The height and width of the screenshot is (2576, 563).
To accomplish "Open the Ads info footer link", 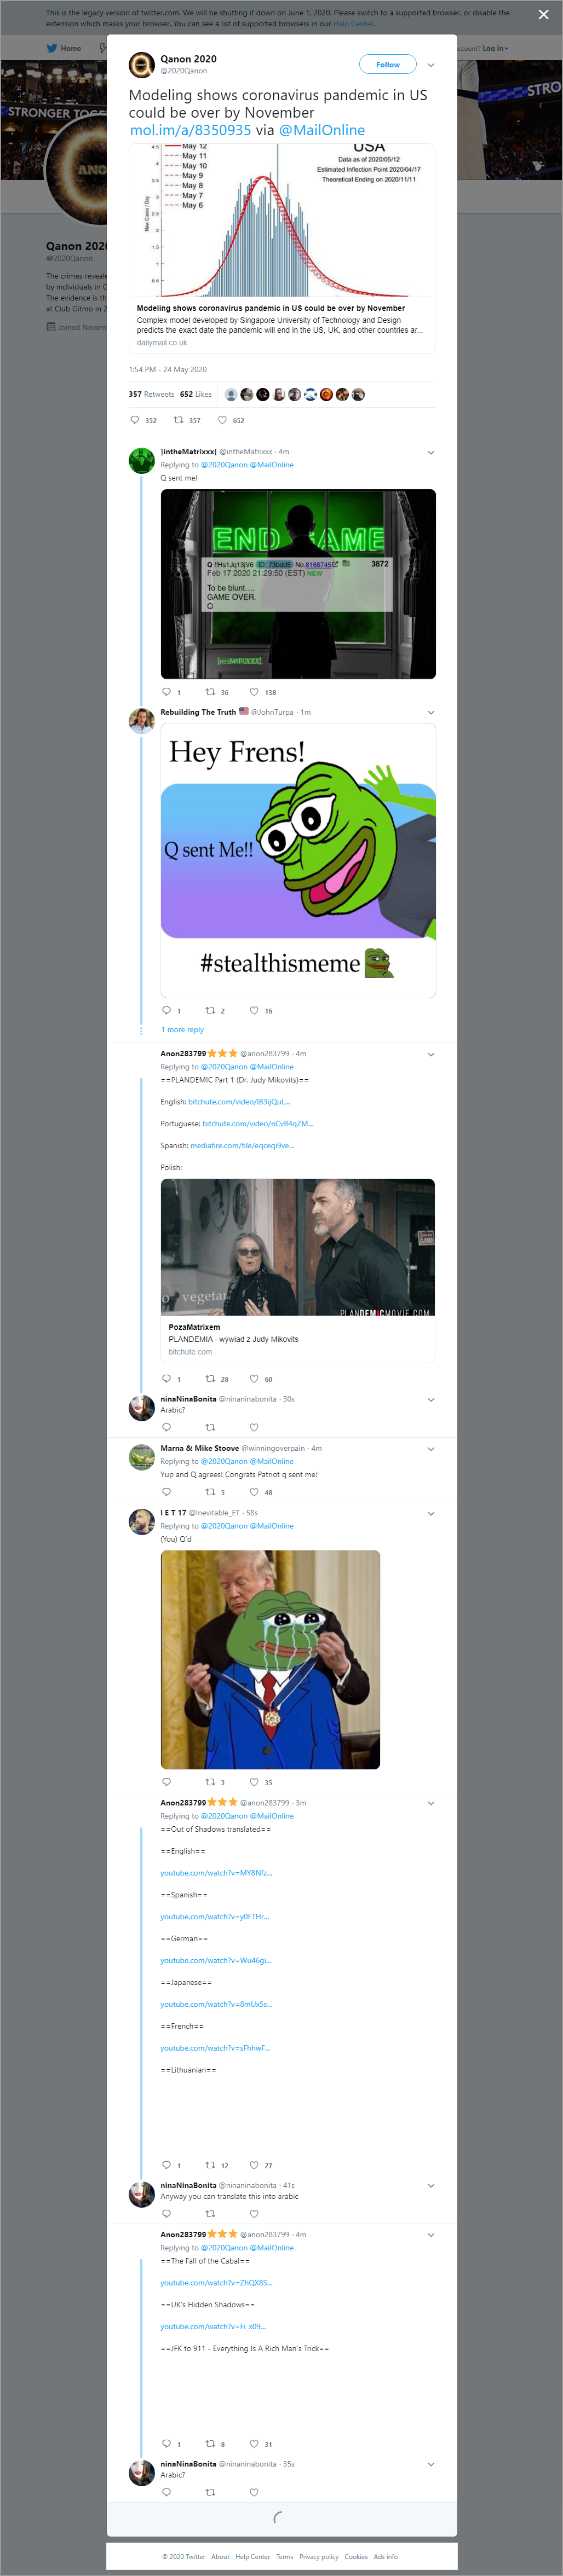I will (x=386, y=2557).
